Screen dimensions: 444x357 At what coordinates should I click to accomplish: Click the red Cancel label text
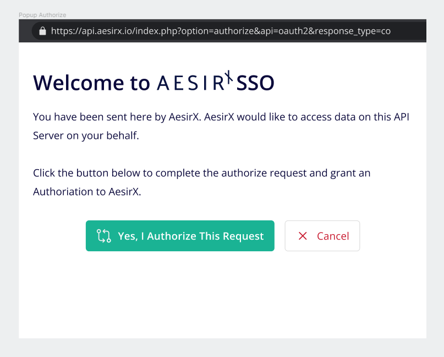coord(332,236)
